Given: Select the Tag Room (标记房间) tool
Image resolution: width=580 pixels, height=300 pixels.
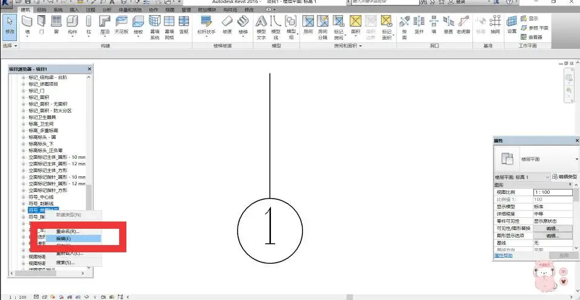Looking at the screenshot, I should tap(339, 28).
